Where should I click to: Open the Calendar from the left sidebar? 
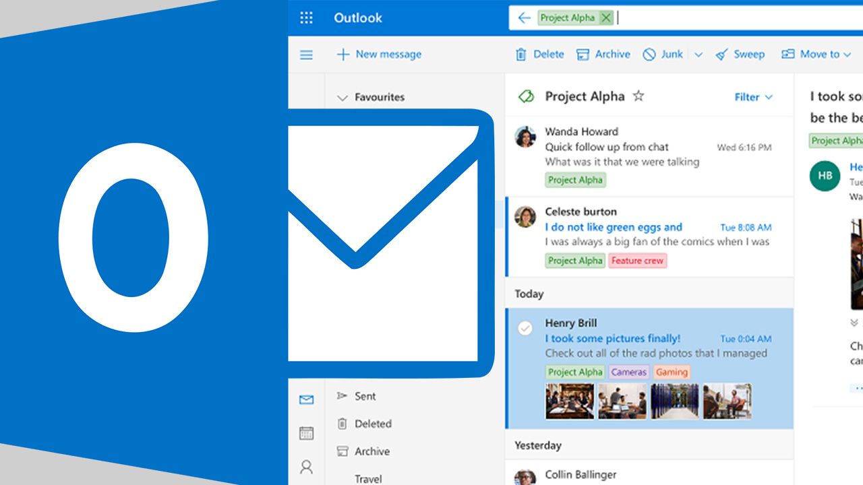tap(307, 433)
